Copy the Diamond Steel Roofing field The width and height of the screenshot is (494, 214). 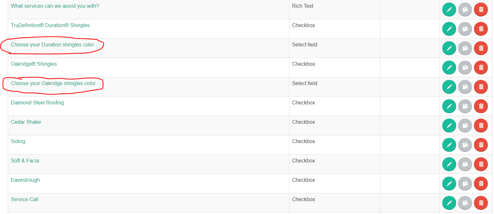click(465, 106)
